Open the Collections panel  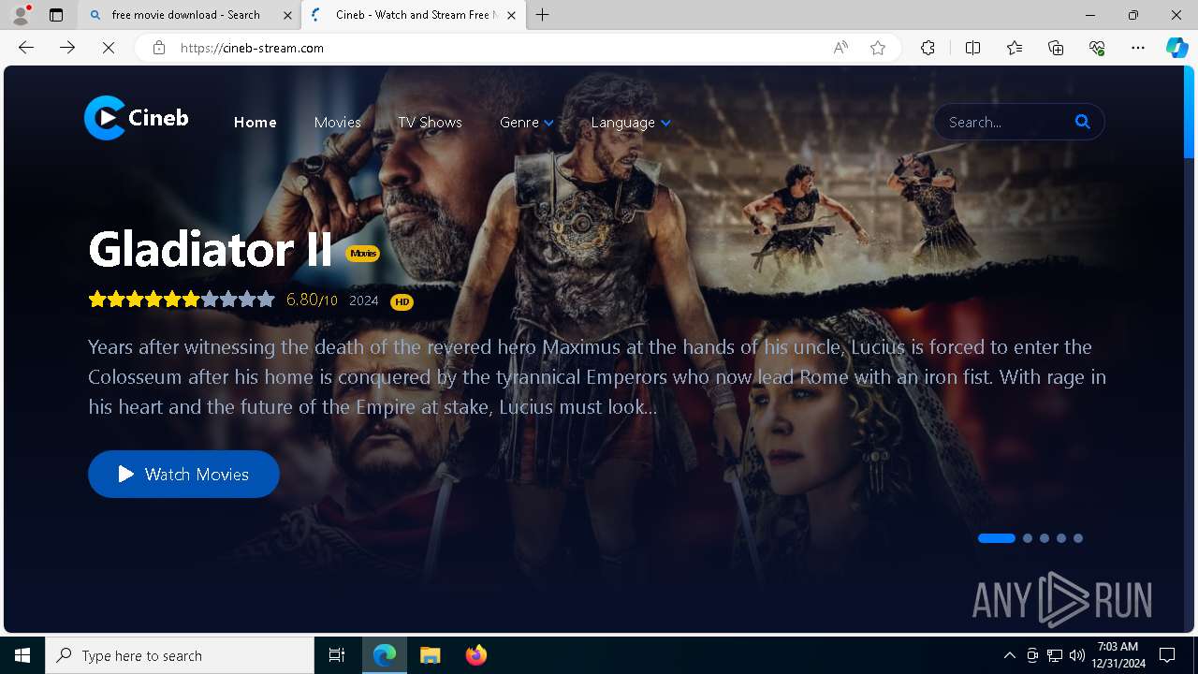[x=1056, y=48]
